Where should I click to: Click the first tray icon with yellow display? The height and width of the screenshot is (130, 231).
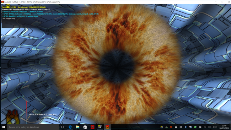point(162,127)
